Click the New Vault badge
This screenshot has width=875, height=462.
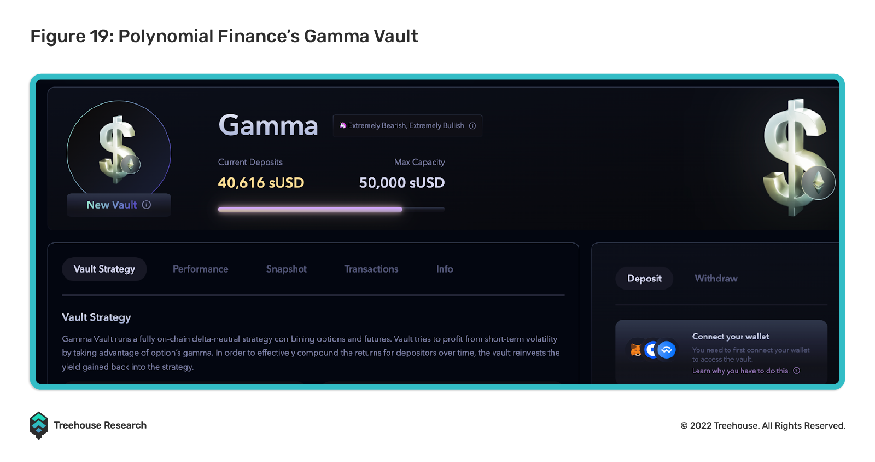(119, 205)
